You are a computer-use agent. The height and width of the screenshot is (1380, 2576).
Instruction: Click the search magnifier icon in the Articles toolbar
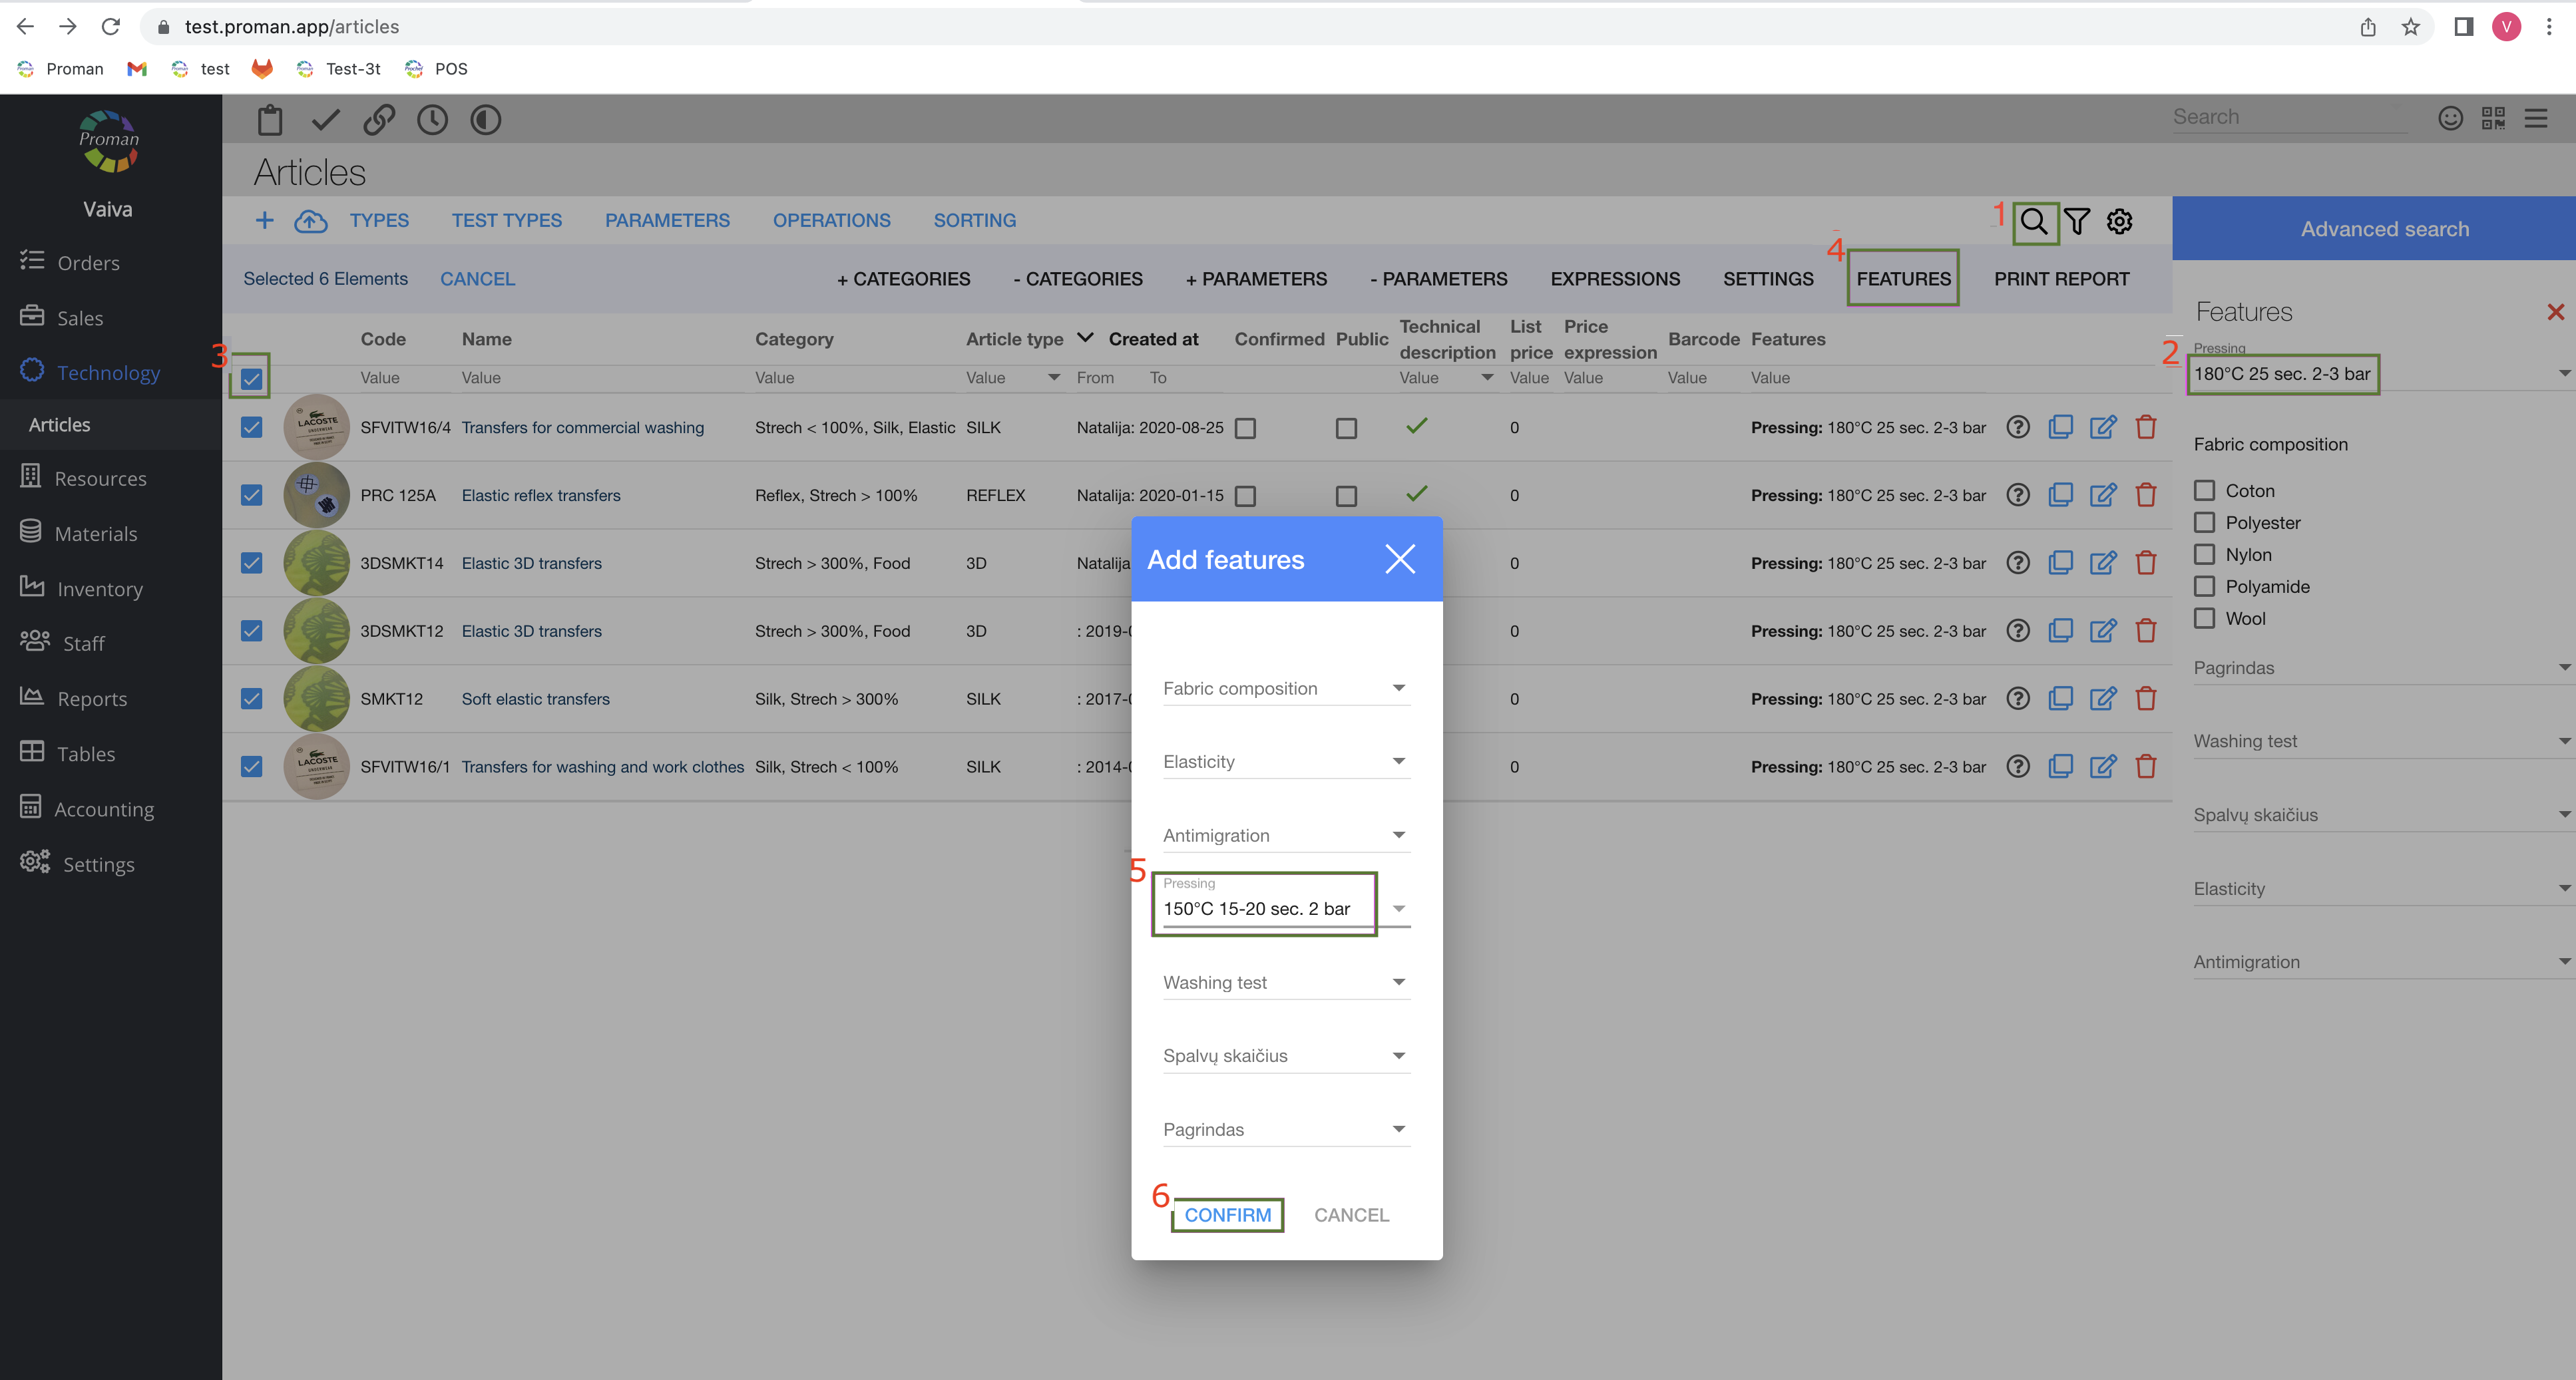(x=2033, y=221)
